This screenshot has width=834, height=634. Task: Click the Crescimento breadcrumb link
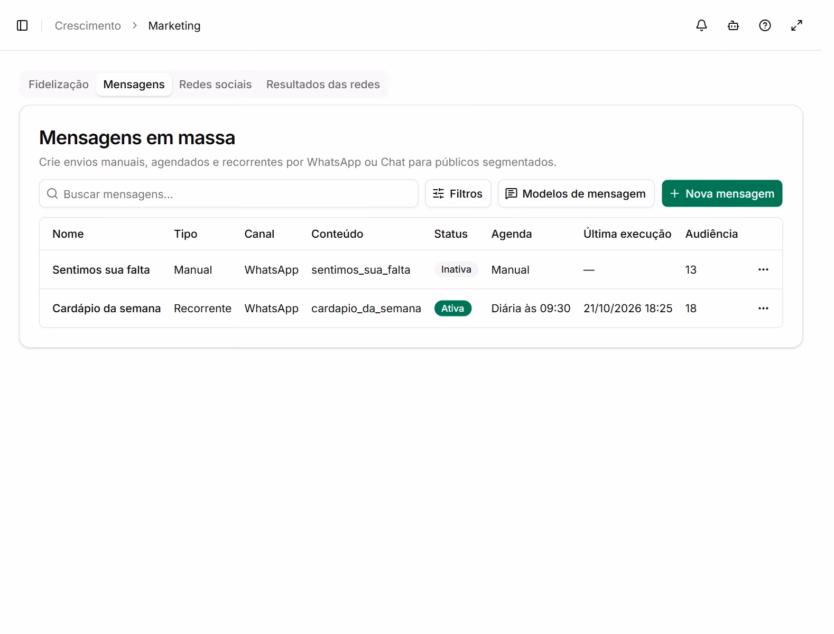88,25
